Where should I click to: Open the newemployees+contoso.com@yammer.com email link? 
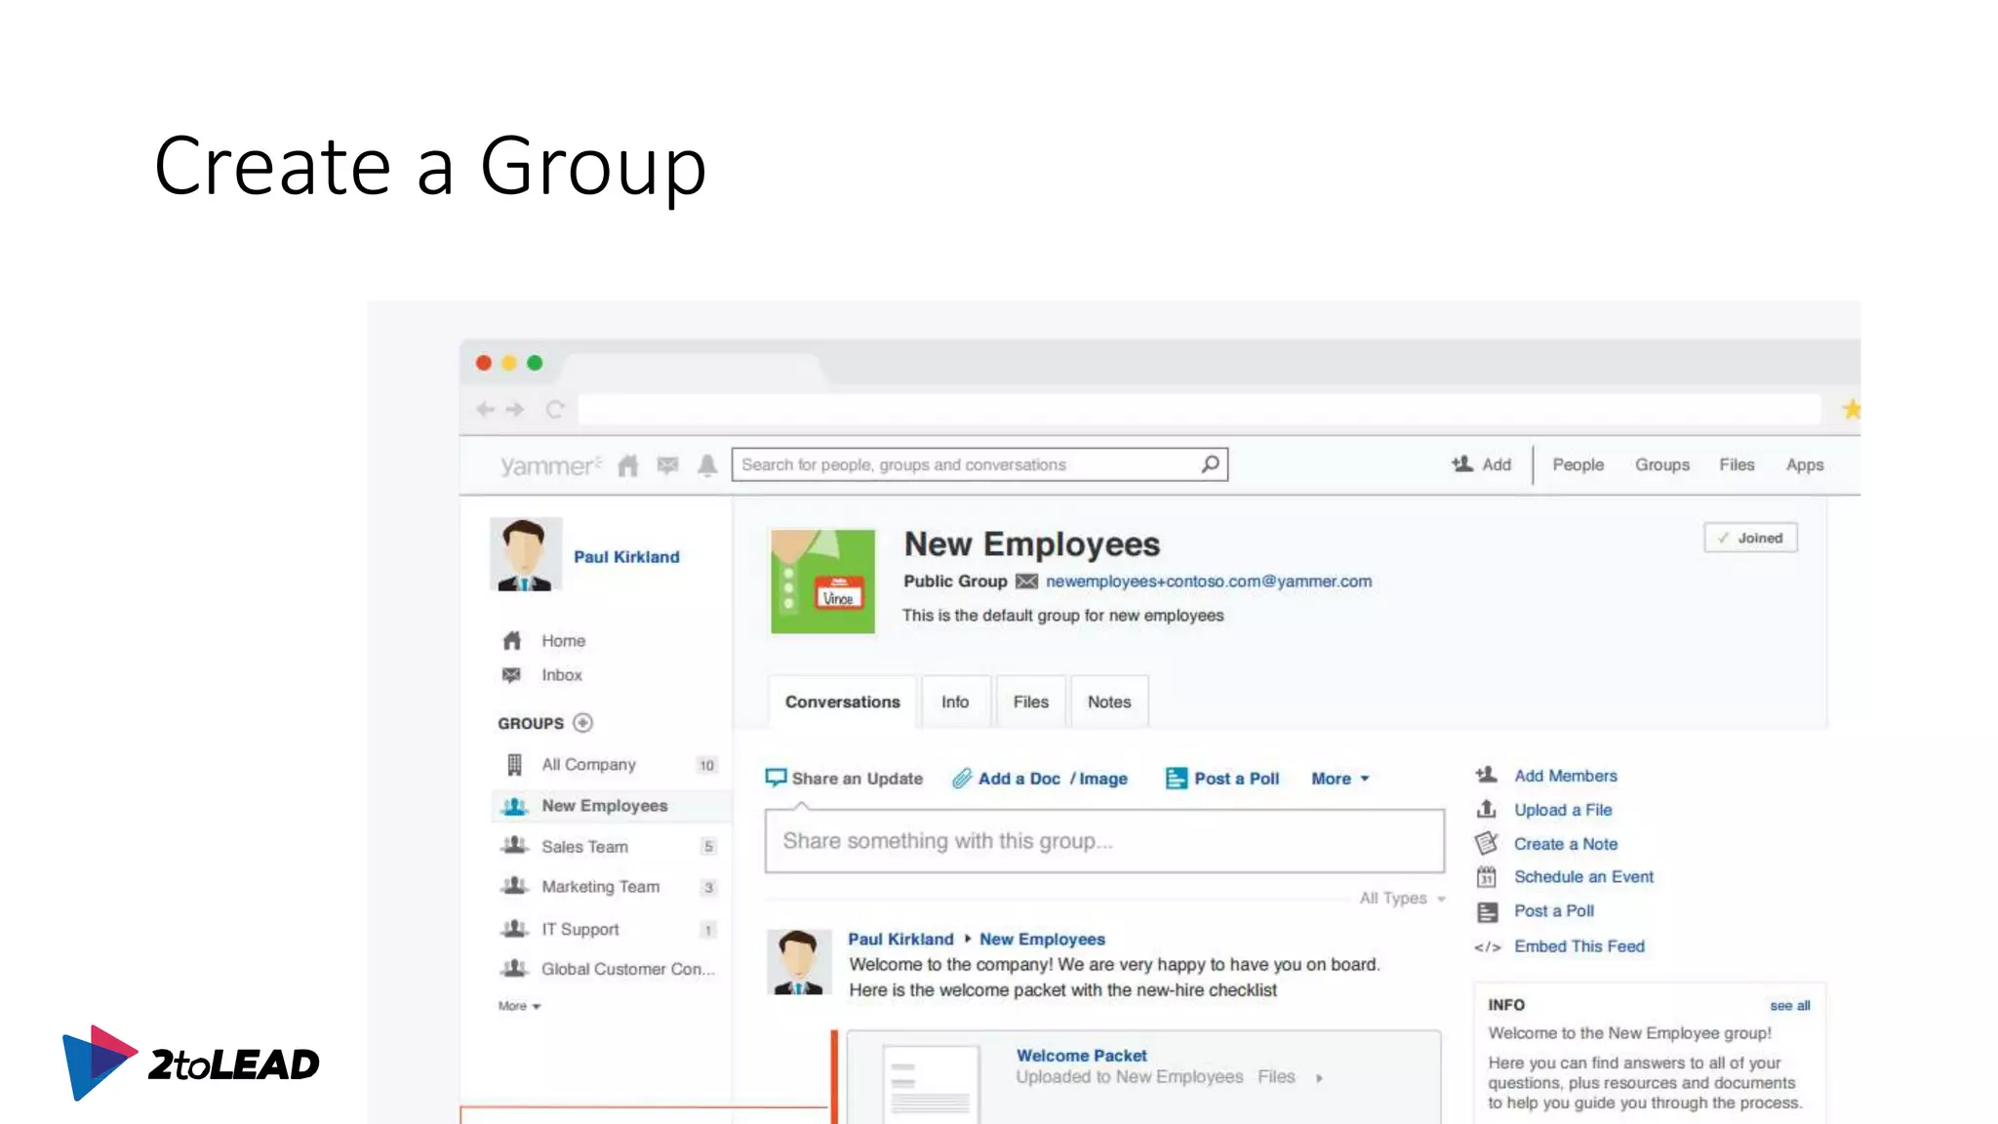[1209, 582]
